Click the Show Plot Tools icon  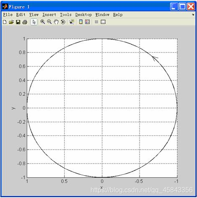103,22
